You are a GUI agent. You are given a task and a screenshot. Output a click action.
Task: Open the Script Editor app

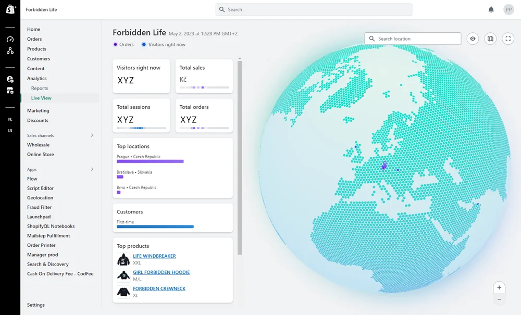[40, 188]
